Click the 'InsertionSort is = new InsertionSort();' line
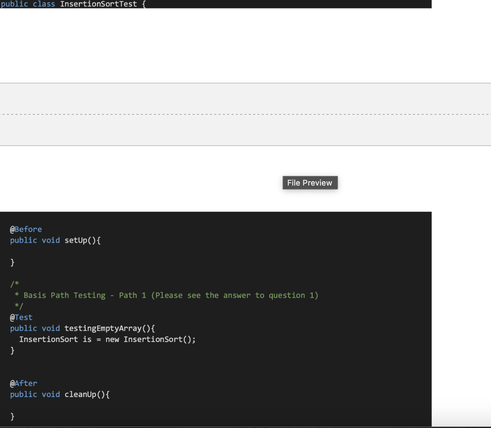 point(107,340)
